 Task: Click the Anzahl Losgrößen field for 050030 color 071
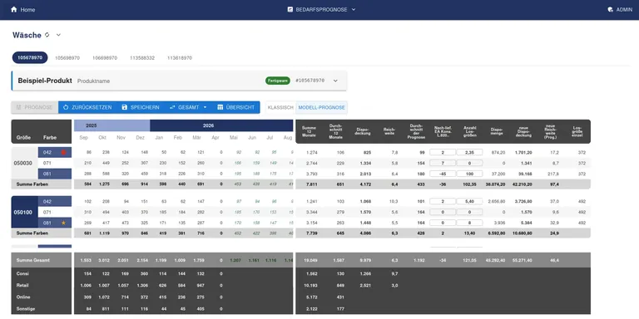tap(469, 163)
